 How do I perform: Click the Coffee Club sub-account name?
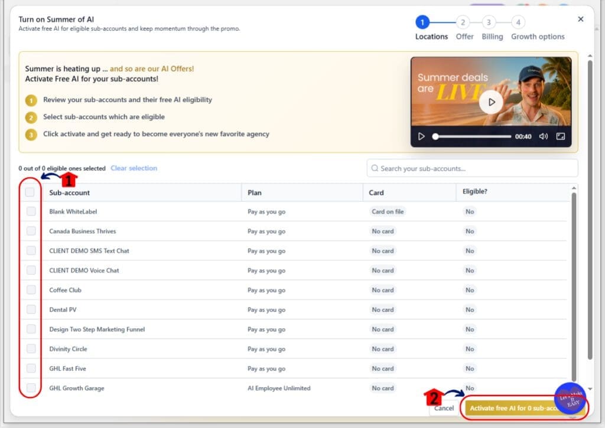[65, 290]
